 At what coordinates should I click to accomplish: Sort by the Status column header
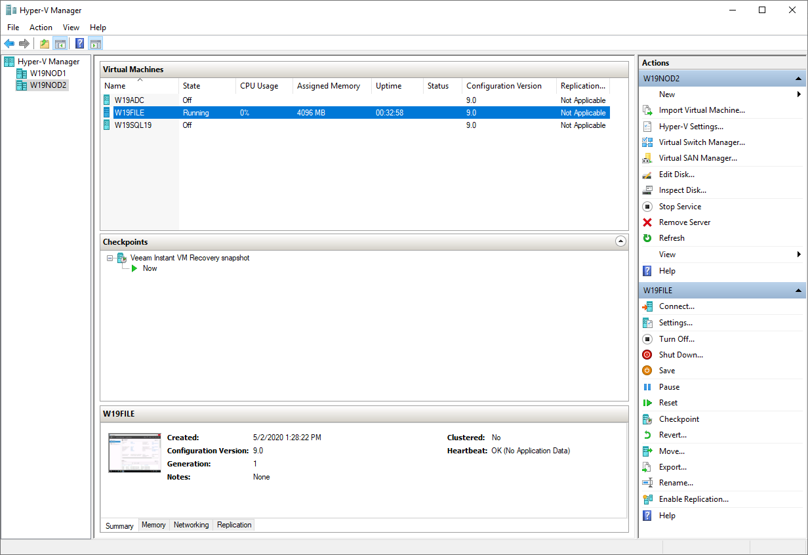(443, 86)
